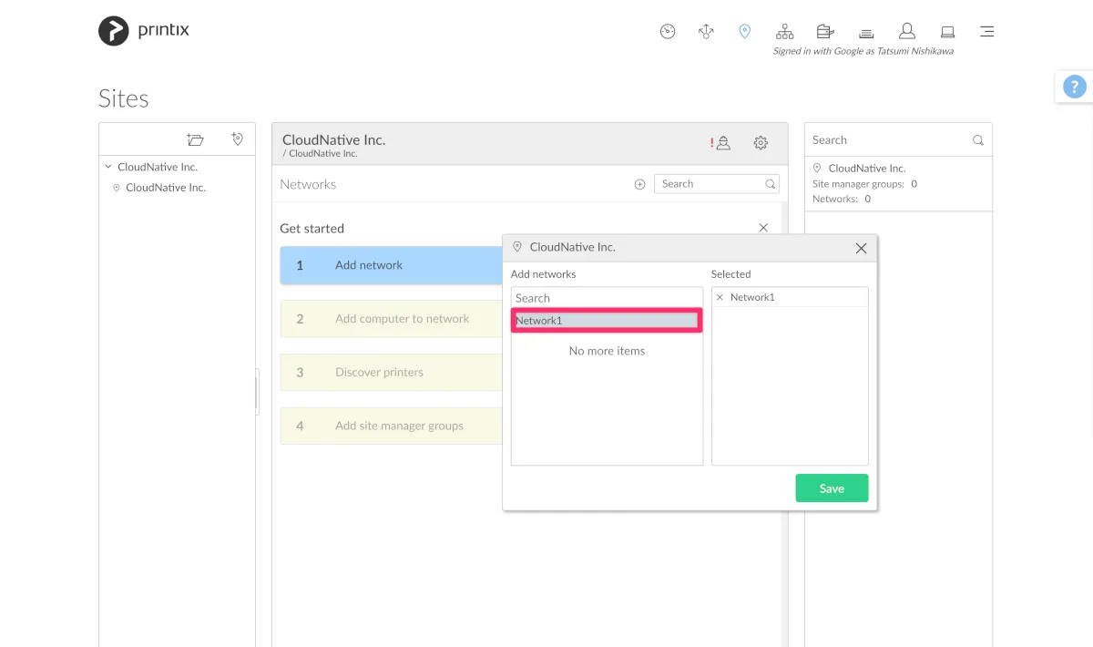Image resolution: width=1093 pixels, height=647 pixels.
Task: Open the print queues icon
Action: click(x=866, y=33)
